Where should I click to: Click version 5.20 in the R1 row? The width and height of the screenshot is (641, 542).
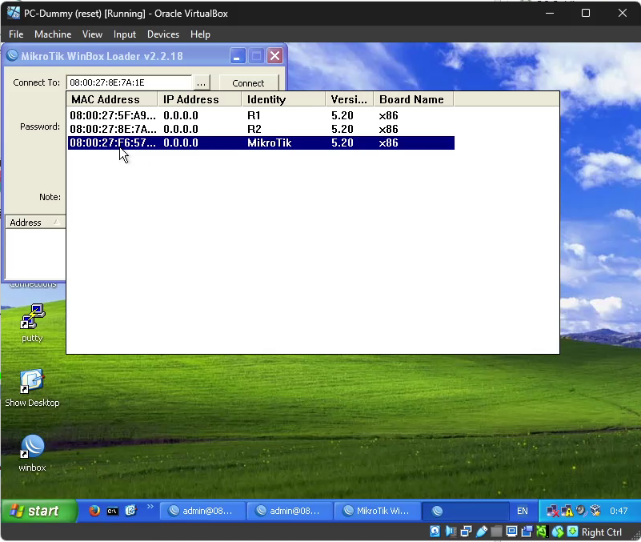point(343,115)
